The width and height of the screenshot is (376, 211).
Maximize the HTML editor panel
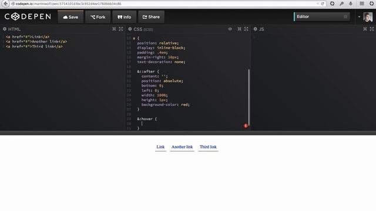pos(121,29)
